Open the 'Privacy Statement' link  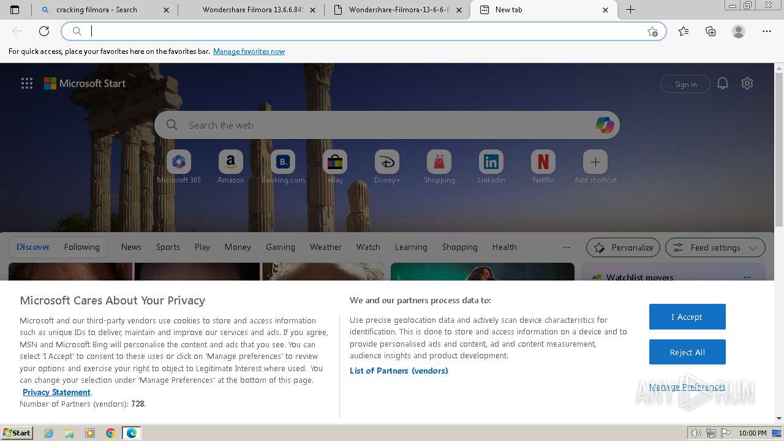pyautogui.click(x=56, y=392)
